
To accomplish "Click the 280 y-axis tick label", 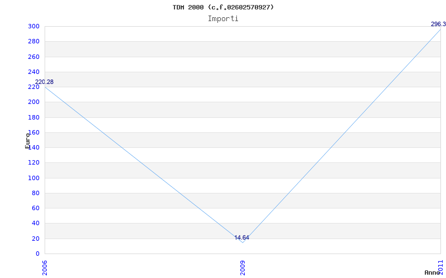I will (x=33, y=42).
